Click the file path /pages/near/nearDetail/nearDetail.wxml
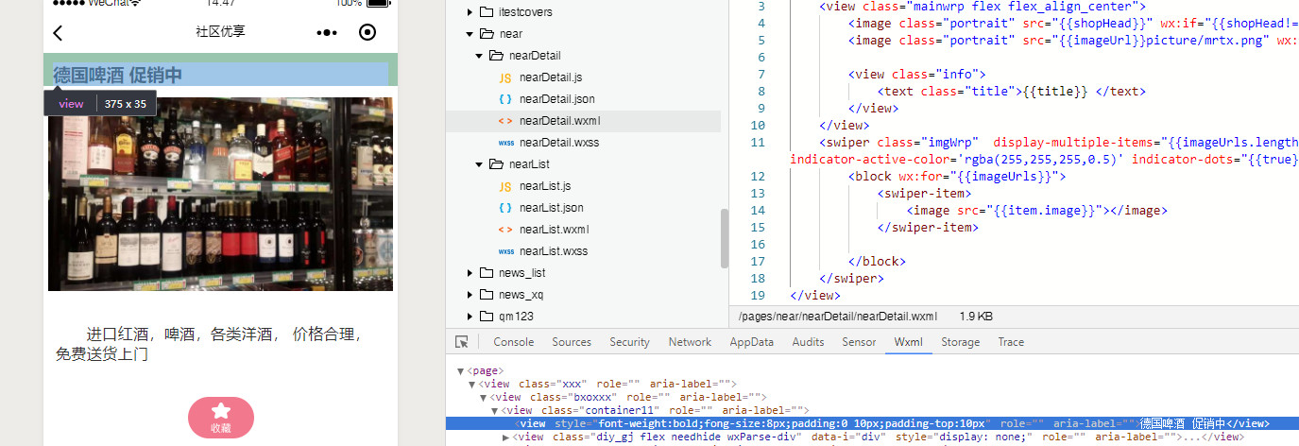Viewport: 1299px width, 446px height. pos(838,316)
